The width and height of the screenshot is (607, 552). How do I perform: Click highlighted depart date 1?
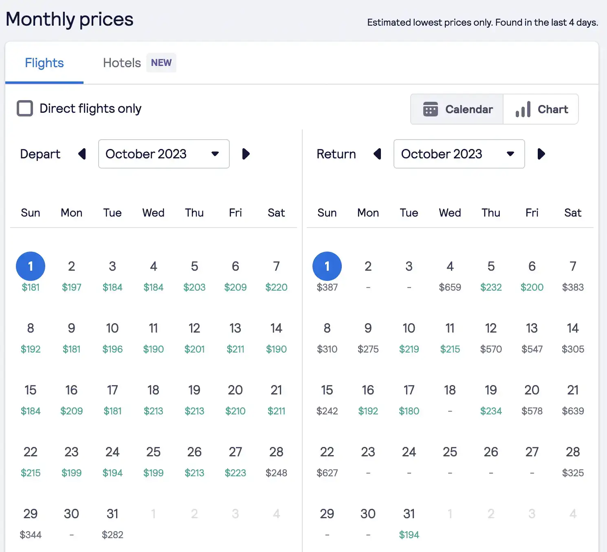(x=31, y=266)
